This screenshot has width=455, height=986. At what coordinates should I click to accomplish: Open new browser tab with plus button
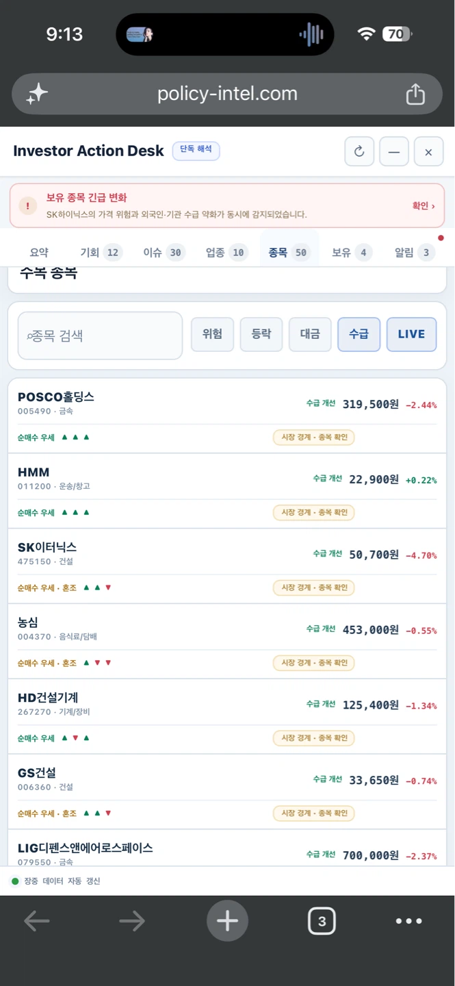tap(227, 921)
